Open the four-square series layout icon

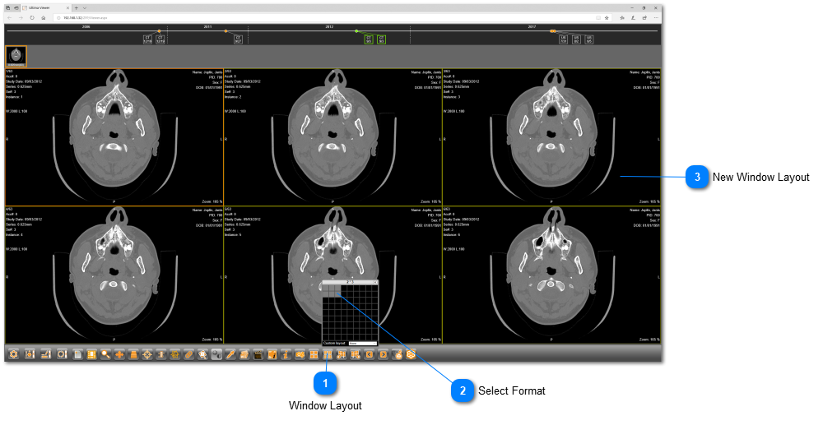pyautogui.click(x=312, y=354)
